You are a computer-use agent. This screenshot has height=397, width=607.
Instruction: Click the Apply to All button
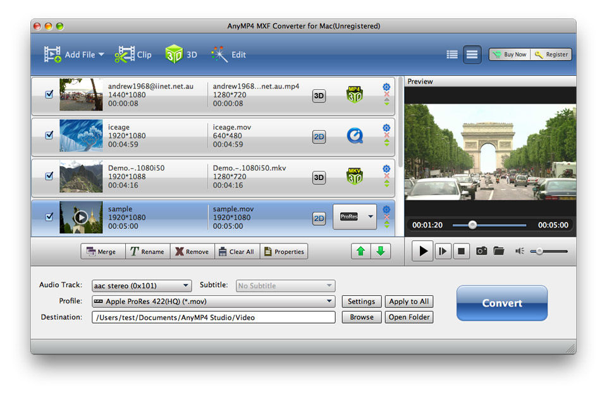point(408,302)
